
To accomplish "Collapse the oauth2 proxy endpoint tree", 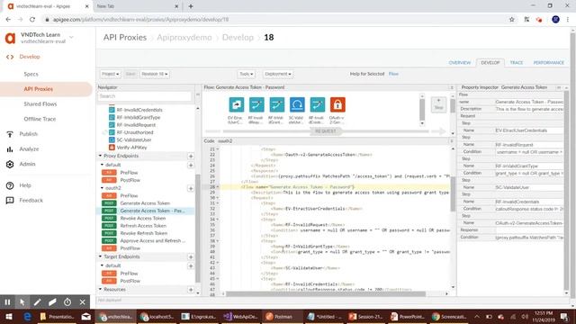I will point(102,188).
